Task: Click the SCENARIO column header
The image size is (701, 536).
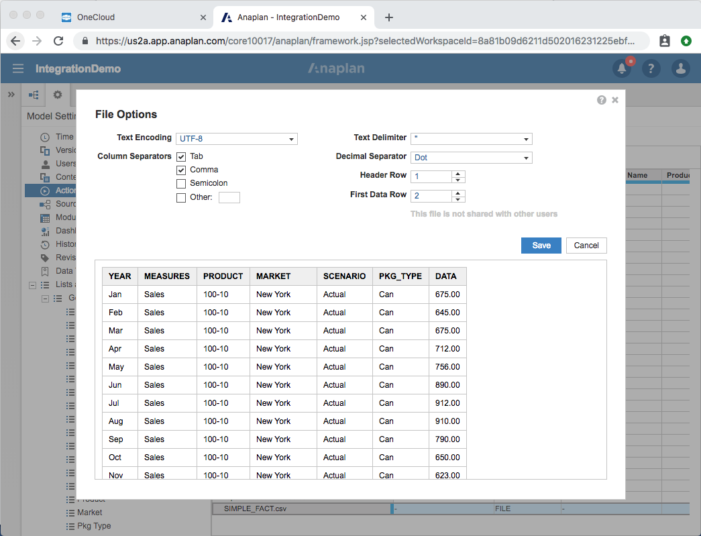Action: click(344, 276)
